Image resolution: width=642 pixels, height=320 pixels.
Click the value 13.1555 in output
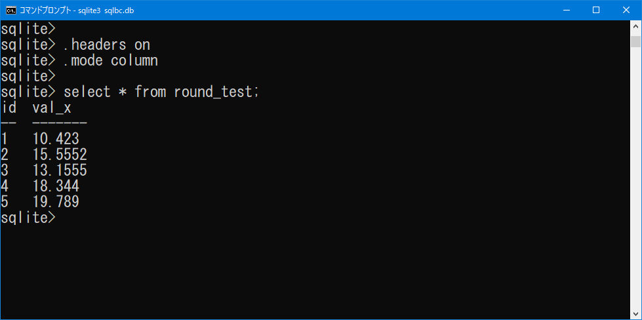pos(60,170)
